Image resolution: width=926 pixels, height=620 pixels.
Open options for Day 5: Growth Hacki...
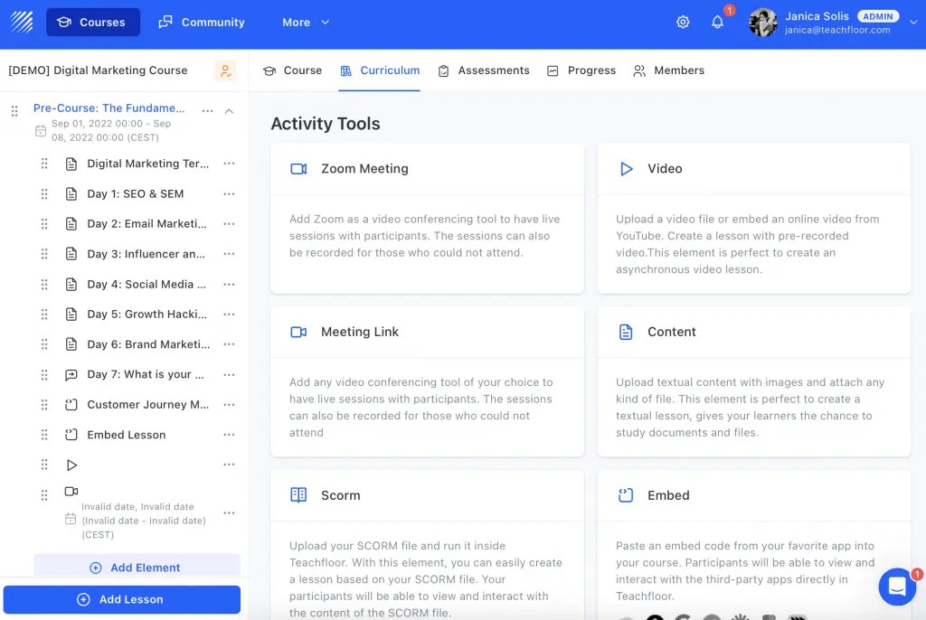229,315
